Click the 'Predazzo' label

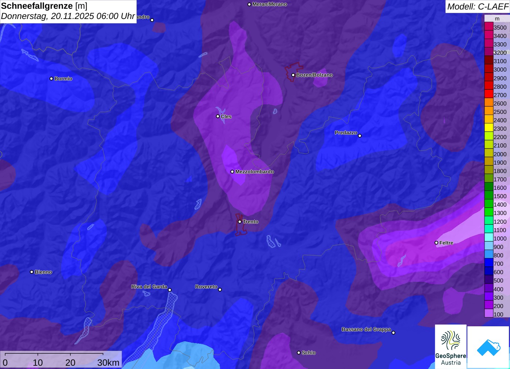pyautogui.click(x=346, y=132)
